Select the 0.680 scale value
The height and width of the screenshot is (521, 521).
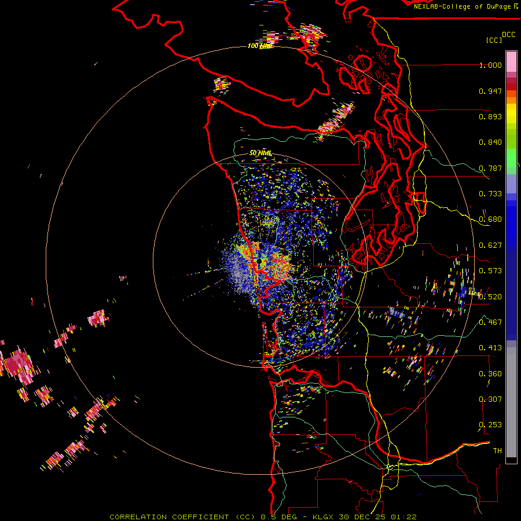click(x=490, y=219)
